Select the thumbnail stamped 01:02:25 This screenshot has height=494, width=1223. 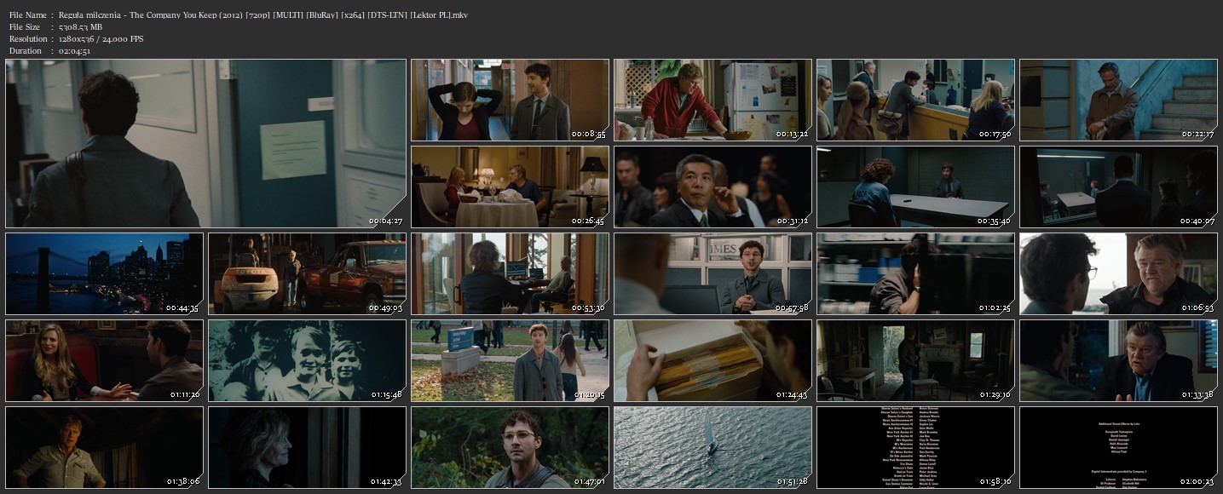(915, 273)
